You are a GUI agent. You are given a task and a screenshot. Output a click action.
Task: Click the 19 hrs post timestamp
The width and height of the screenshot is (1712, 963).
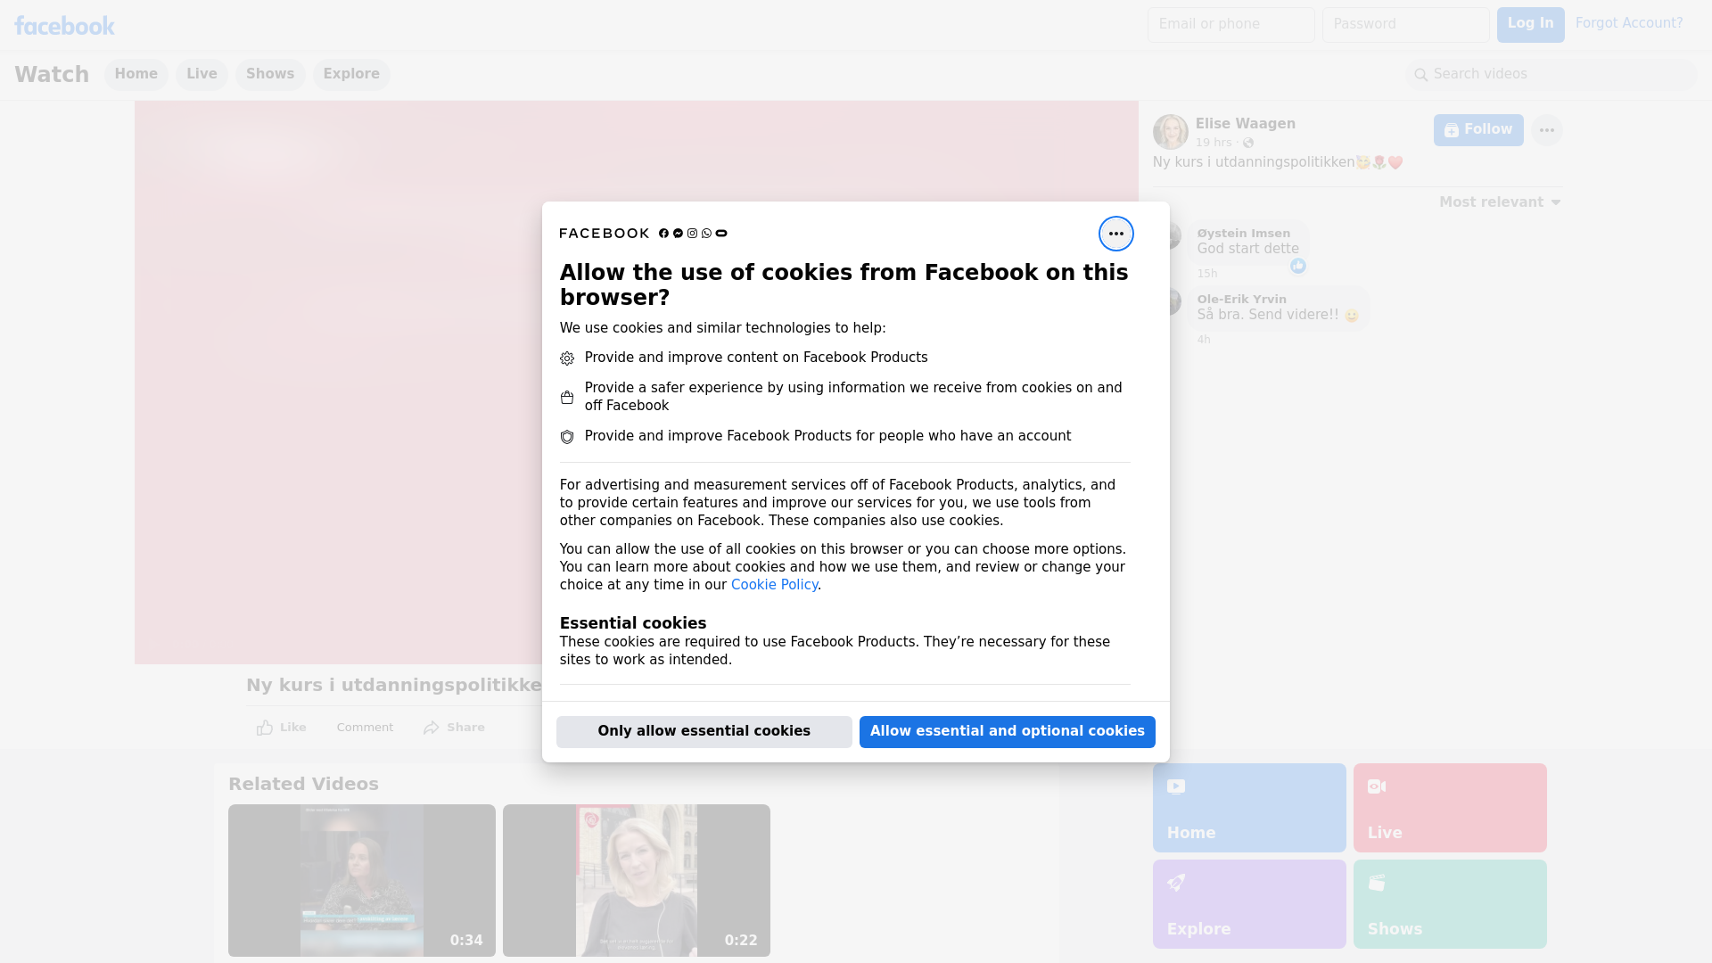click(1214, 143)
